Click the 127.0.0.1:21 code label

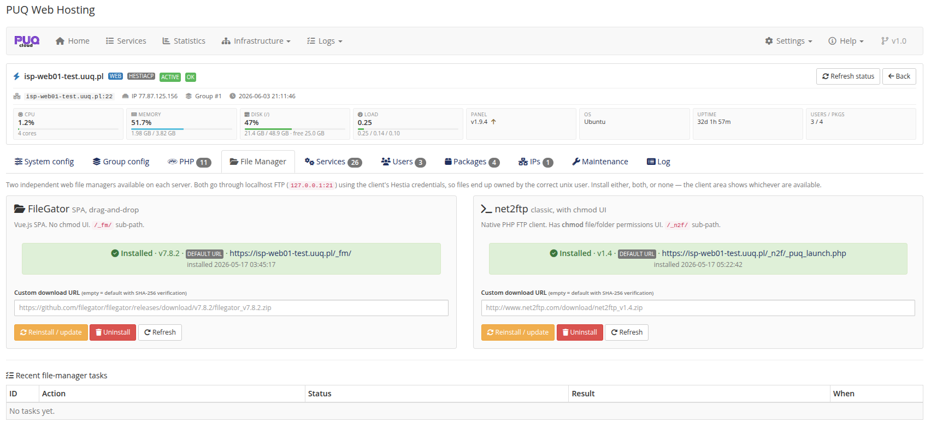(x=311, y=185)
